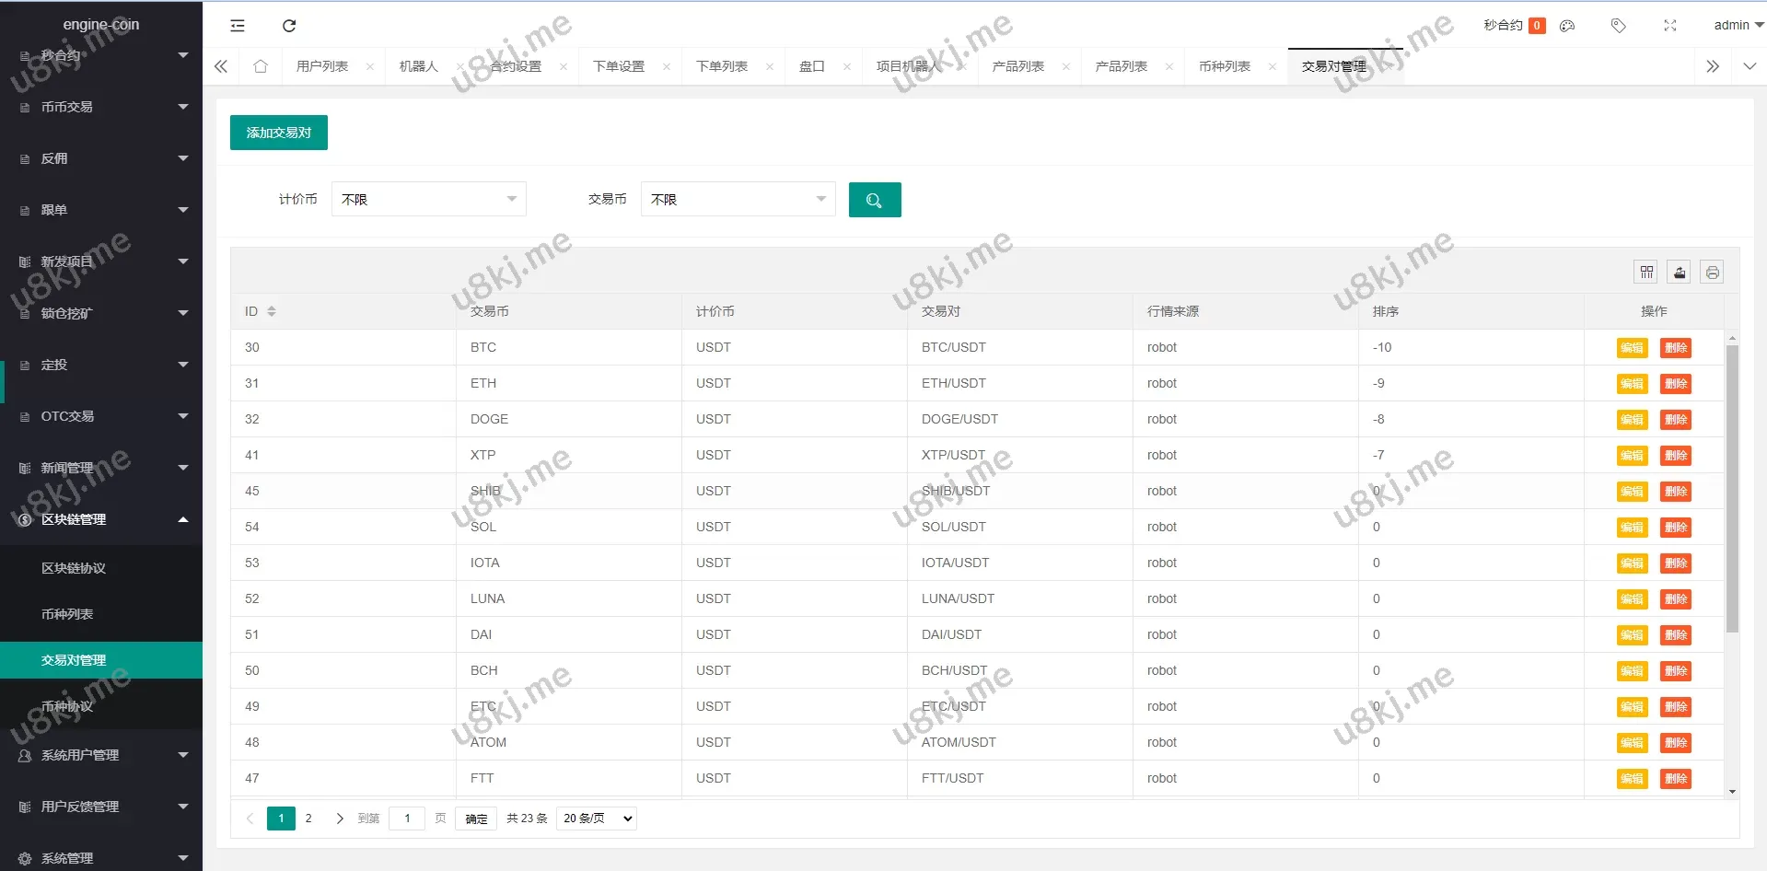Open the 交易币 dropdown
The width and height of the screenshot is (1767, 871).
[738, 199]
